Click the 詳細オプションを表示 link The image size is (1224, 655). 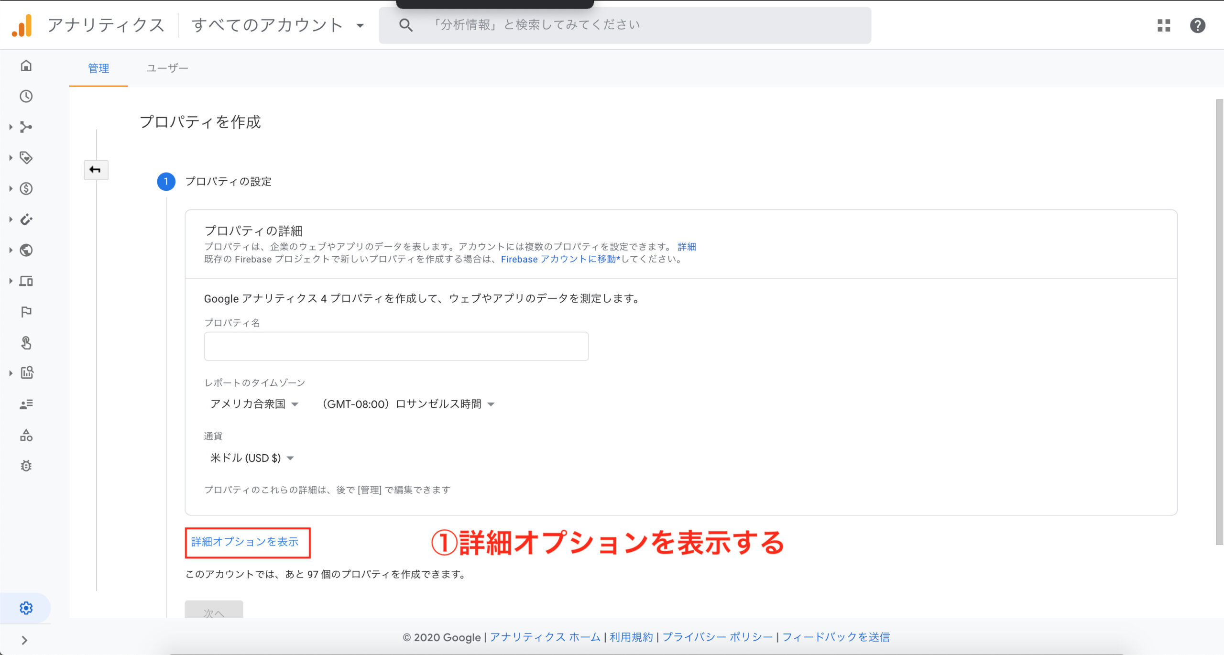(x=244, y=542)
